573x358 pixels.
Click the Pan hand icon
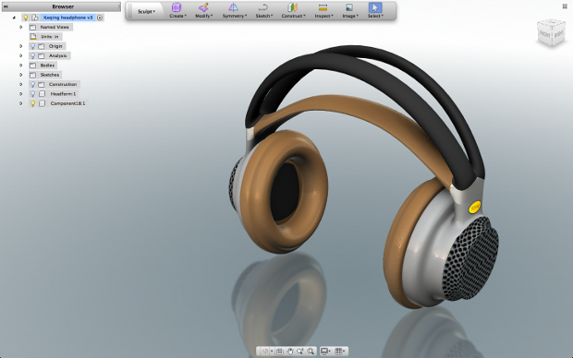290,351
